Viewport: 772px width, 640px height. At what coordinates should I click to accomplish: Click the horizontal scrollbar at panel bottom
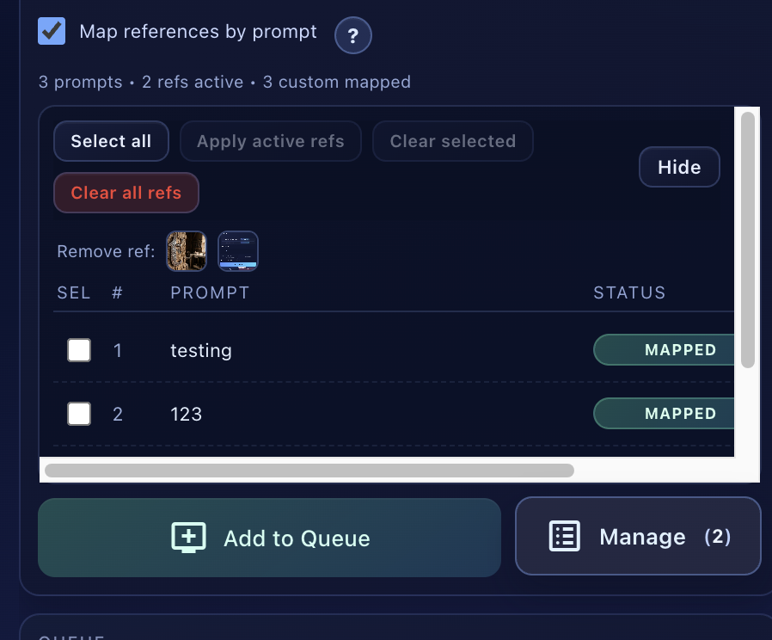309,470
